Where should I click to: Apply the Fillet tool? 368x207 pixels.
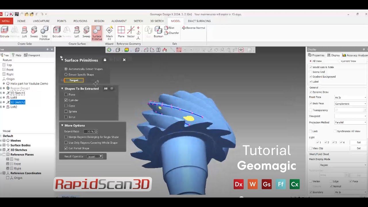pyautogui.click(x=169, y=28)
